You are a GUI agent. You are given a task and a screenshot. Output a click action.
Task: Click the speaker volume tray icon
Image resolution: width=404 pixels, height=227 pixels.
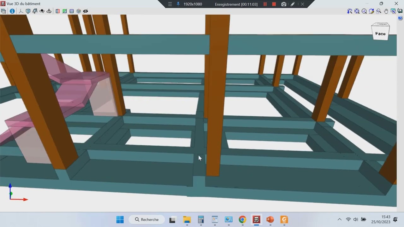pyautogui.click(x=356, y=219)
